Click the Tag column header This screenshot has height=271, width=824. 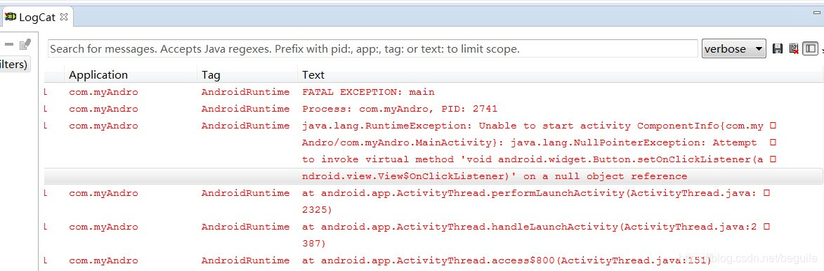(211, 75)
